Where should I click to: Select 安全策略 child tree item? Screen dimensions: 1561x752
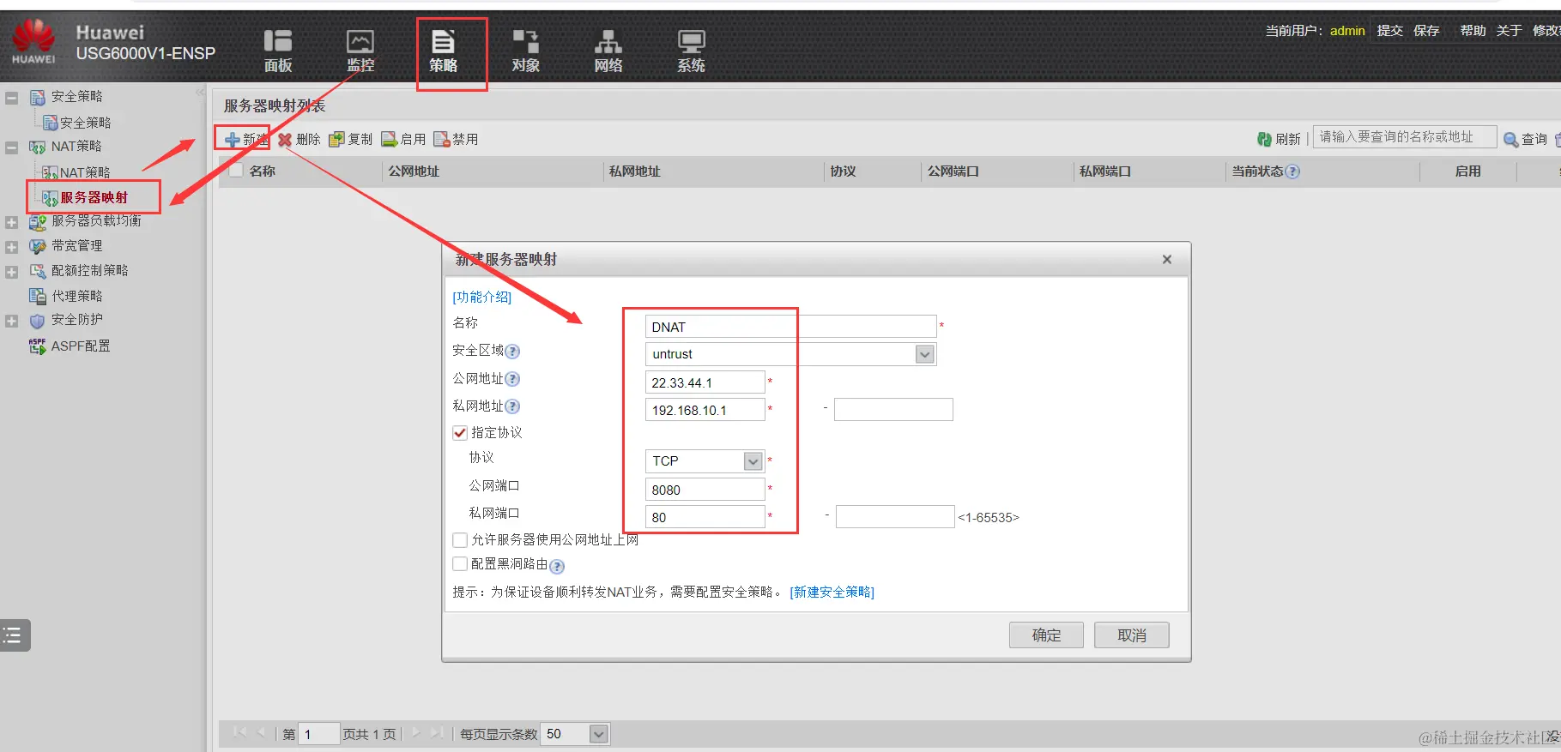pyautogui.click(x=85, y=123)
